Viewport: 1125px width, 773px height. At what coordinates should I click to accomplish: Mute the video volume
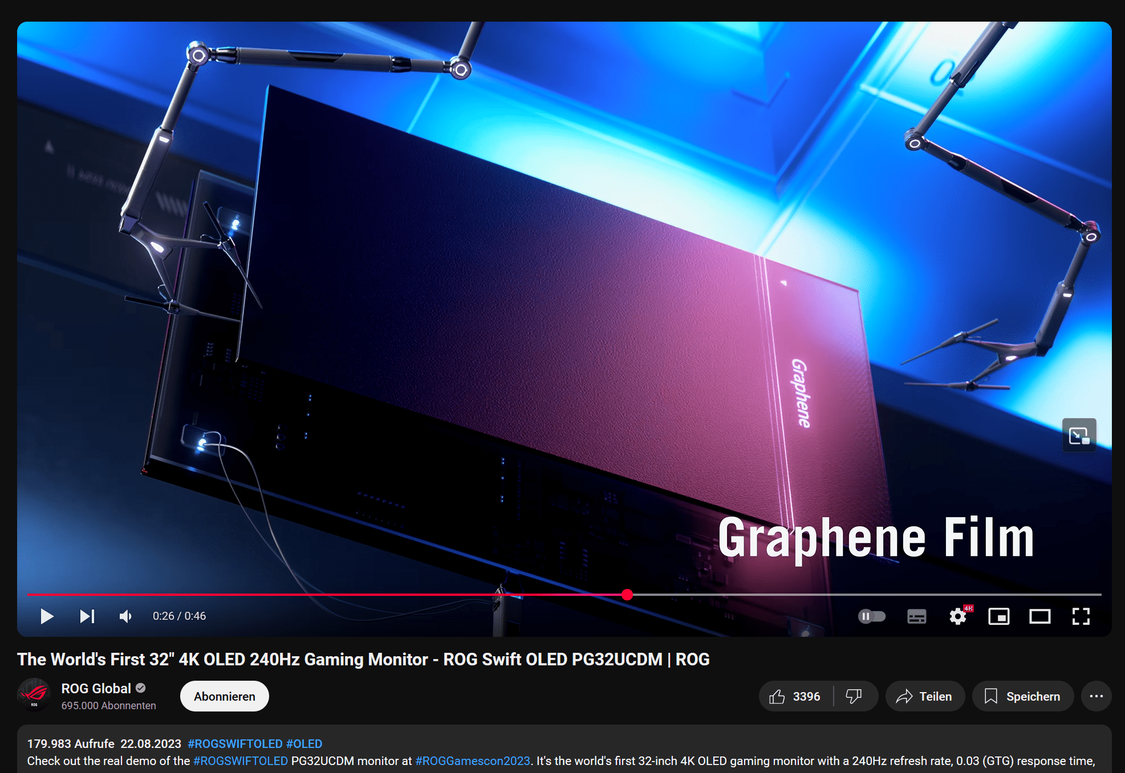(x=125, y=616)
